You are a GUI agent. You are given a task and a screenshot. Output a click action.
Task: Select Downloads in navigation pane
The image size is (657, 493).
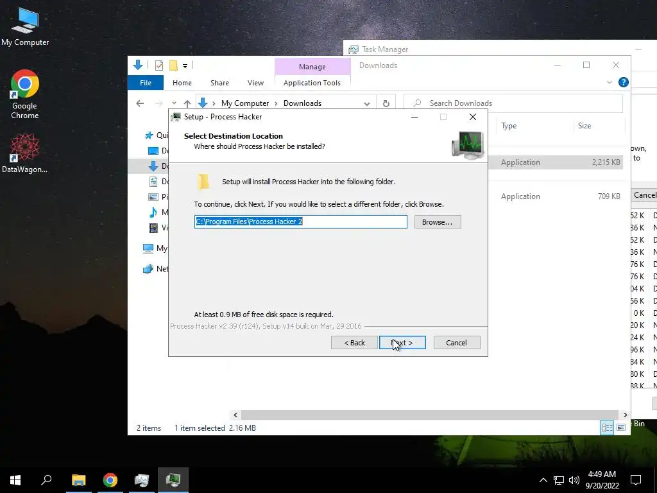point(158,166)
